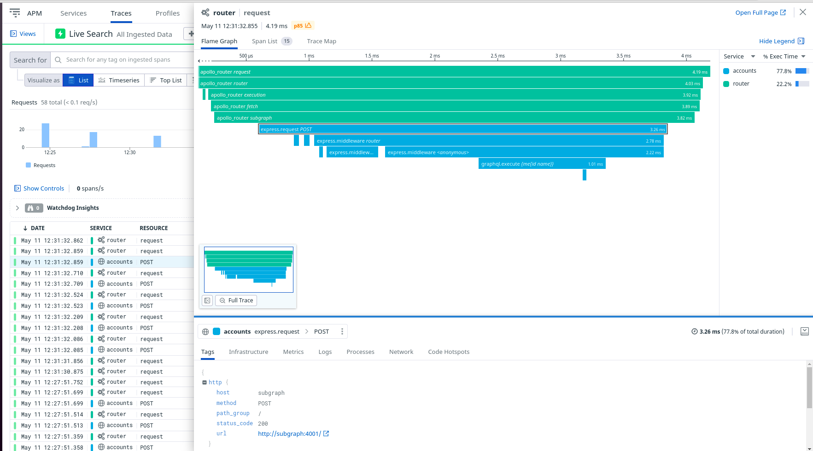Select the apollo_router subgraph span

(454, 118)
